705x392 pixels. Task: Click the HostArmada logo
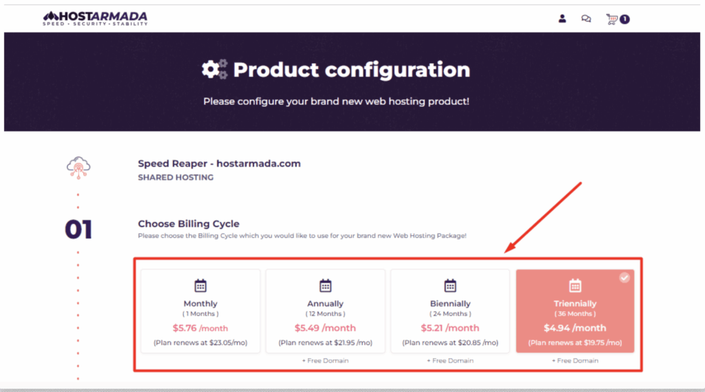[x=95, y=18]
